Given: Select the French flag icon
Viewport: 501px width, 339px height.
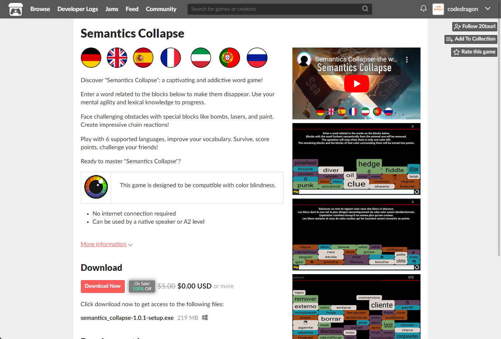Looking at the screenshot, I should click(171, 58).
